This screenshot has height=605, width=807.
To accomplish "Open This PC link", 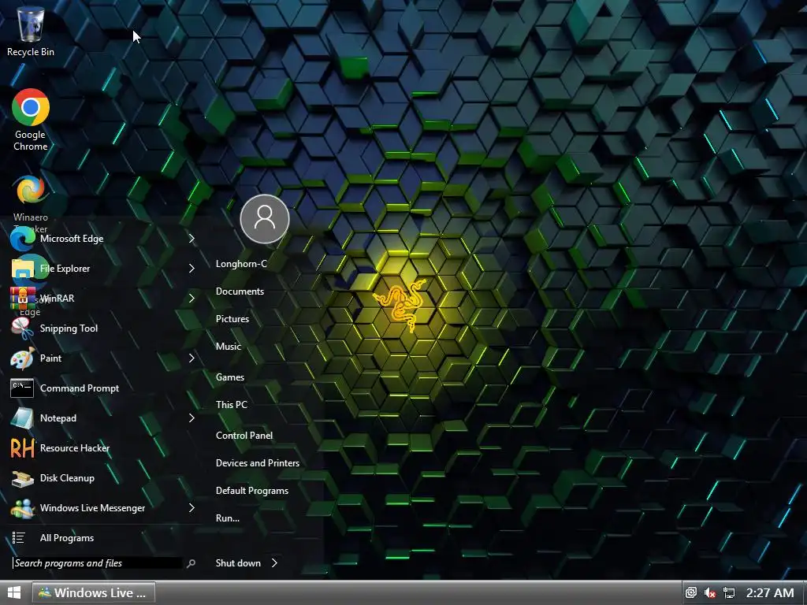I will coord(232,404).
